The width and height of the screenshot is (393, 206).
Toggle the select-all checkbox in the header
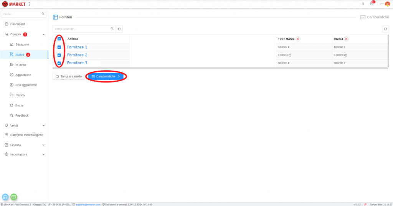click(x=59, y=39)
